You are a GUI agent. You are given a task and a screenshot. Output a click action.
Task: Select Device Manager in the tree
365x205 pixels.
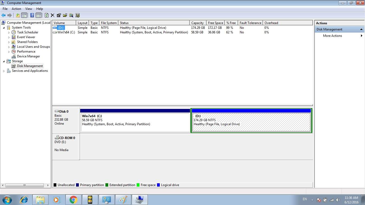[28, 56]
